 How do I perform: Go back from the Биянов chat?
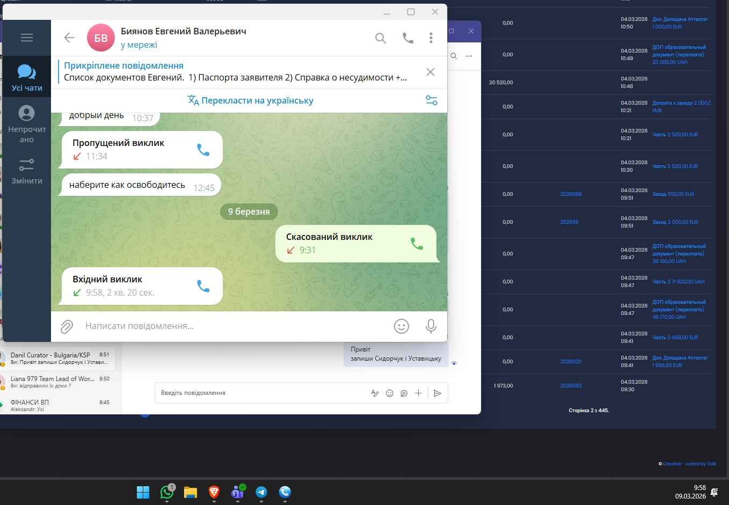pos(69,38)
